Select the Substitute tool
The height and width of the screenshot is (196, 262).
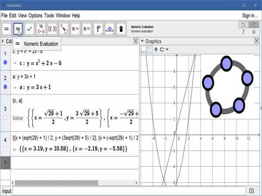[64, 29]
